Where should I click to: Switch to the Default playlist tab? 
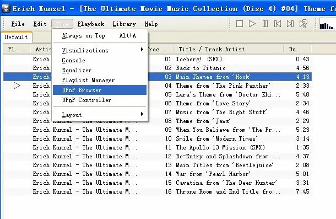[17, 37]
